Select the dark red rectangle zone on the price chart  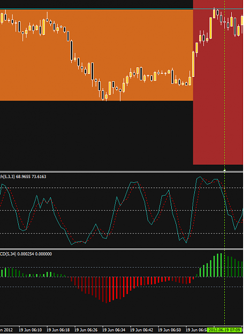click(218, 82)
